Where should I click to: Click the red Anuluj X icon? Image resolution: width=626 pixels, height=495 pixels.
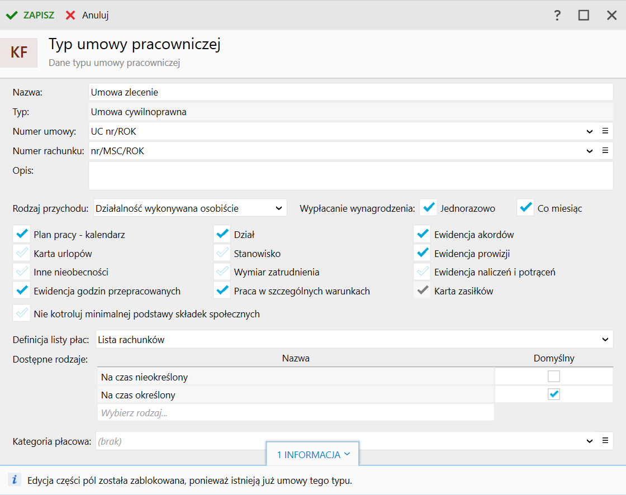click(70, 16)
